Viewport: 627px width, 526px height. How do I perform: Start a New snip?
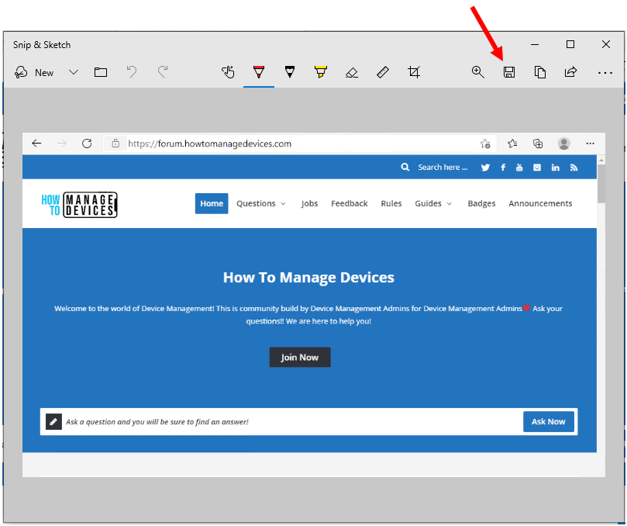[34, 72]
